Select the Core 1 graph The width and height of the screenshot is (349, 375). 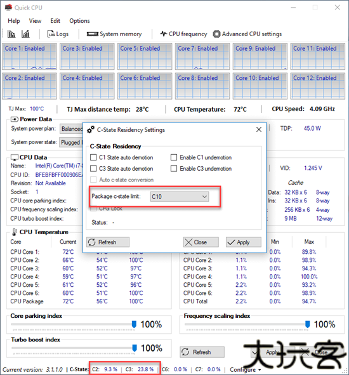tap(29, 56)
